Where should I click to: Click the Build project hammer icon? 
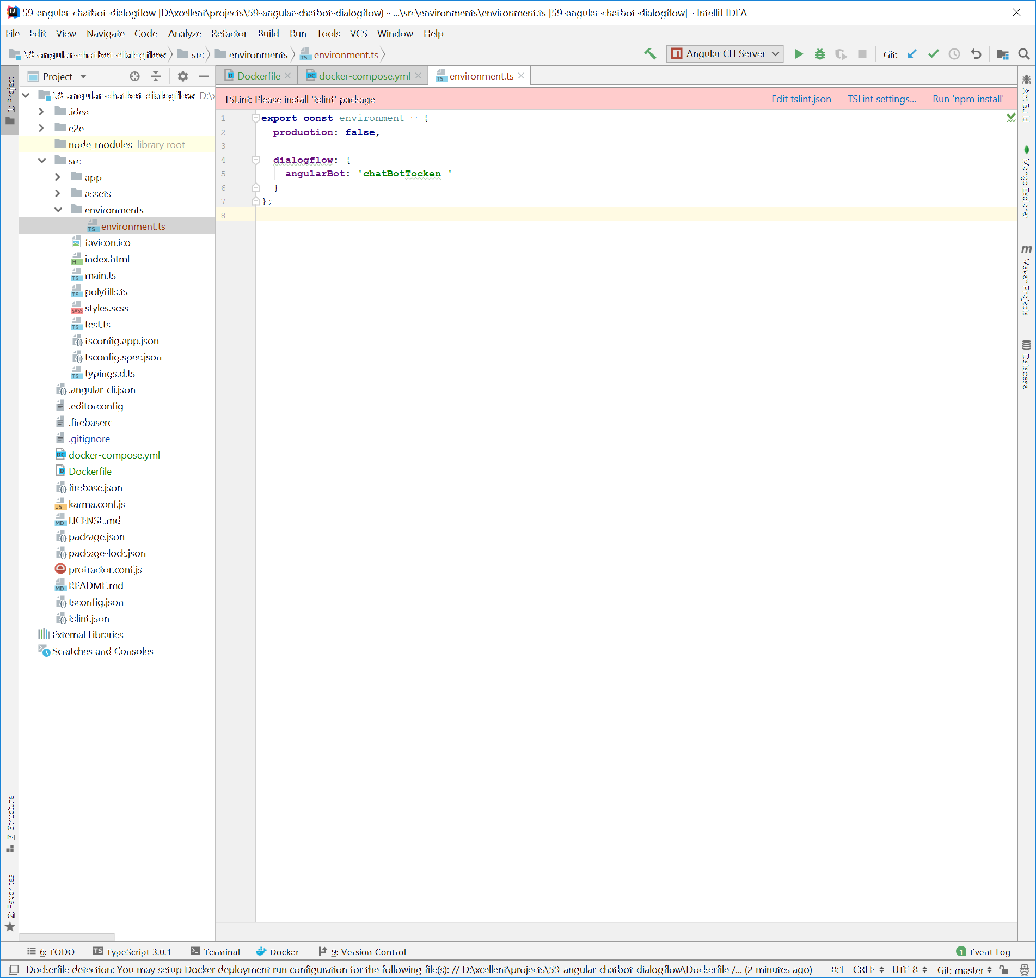[649, 54]
